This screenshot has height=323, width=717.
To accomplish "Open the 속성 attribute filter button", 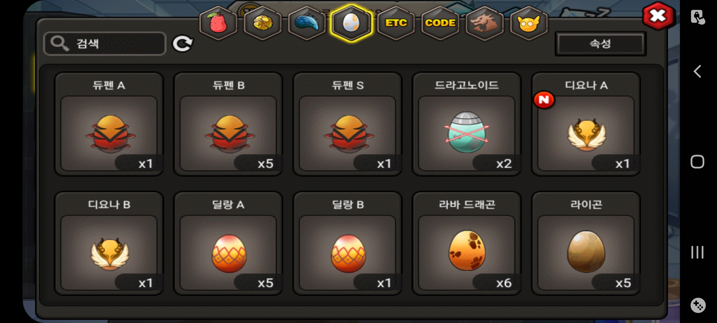I will (x=600, y=44).
